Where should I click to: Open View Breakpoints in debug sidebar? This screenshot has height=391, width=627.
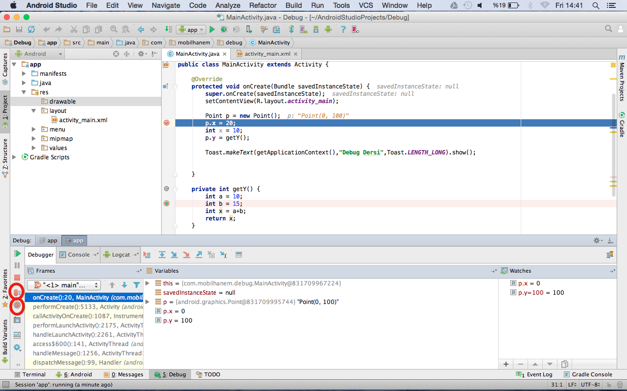point(17,292)
